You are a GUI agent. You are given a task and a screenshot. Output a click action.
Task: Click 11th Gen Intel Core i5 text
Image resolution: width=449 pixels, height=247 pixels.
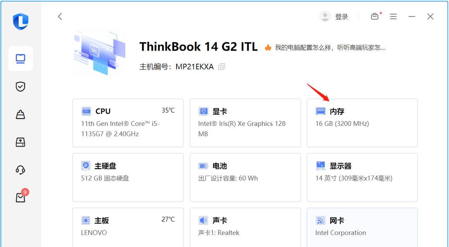120,129
